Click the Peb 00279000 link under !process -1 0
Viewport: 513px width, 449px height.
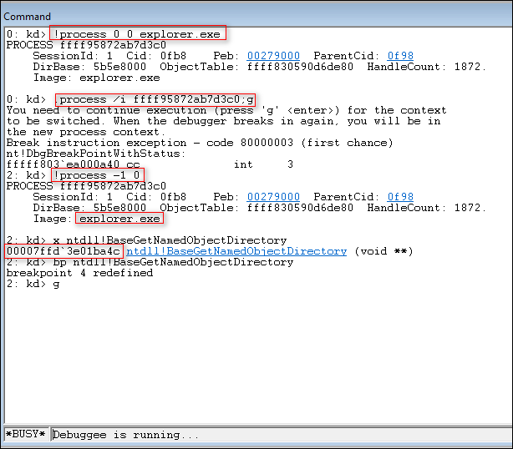pyautogui.click(x=273, y=197)
